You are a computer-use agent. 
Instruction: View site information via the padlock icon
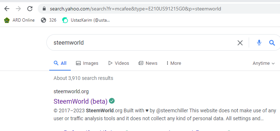coord(44,9)
